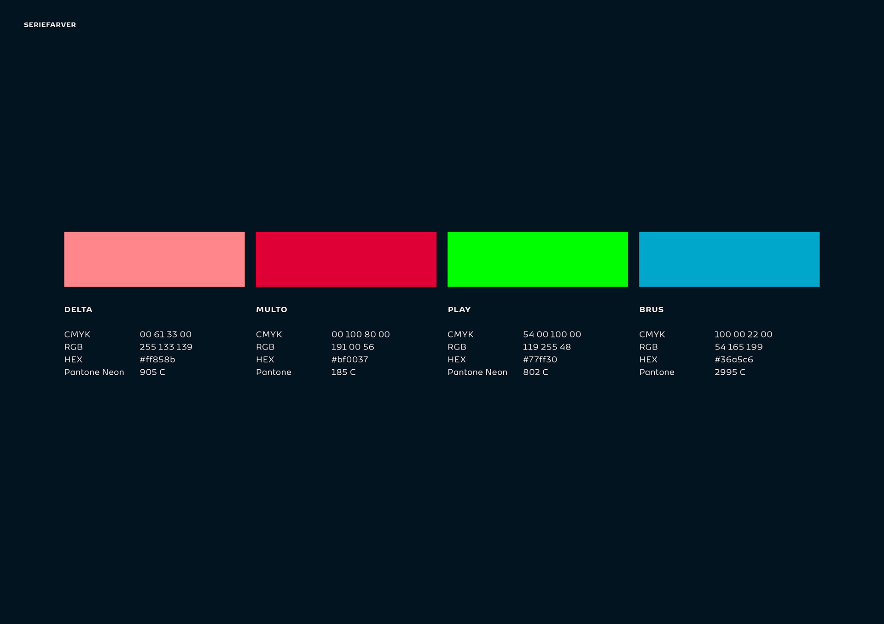This screenshot has height=624, width=884.
Task: Click the neon green PLAY swatch
Action: point(537,259)
